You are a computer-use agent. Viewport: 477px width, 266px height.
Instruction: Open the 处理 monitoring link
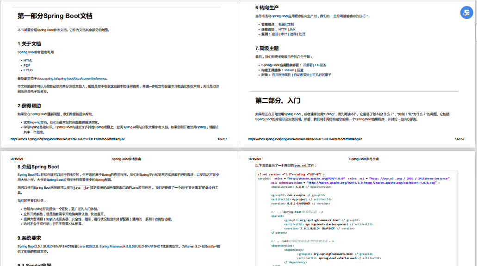pyautogui.click(x=302, y=34)
